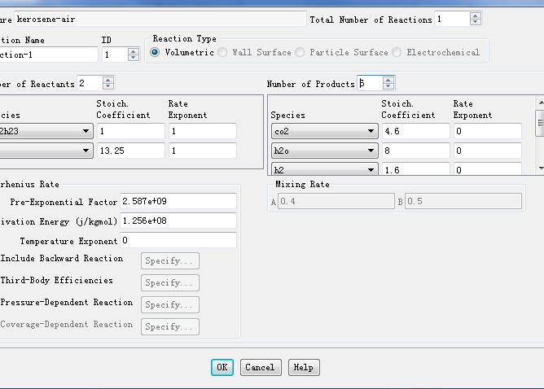Image resolution: width=544 pixels, height=389 pixels.
Task: Click the OK button
Action: (222, 367)
